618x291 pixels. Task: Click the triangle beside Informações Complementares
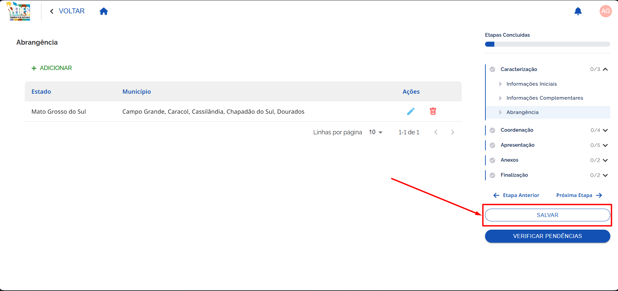[500, 98]
